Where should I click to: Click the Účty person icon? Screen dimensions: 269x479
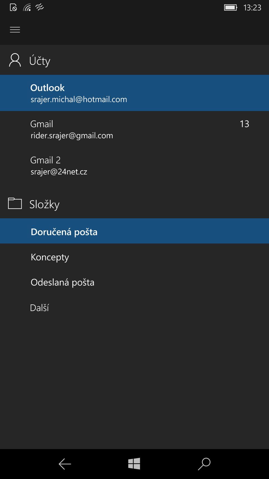coord(15,60)
